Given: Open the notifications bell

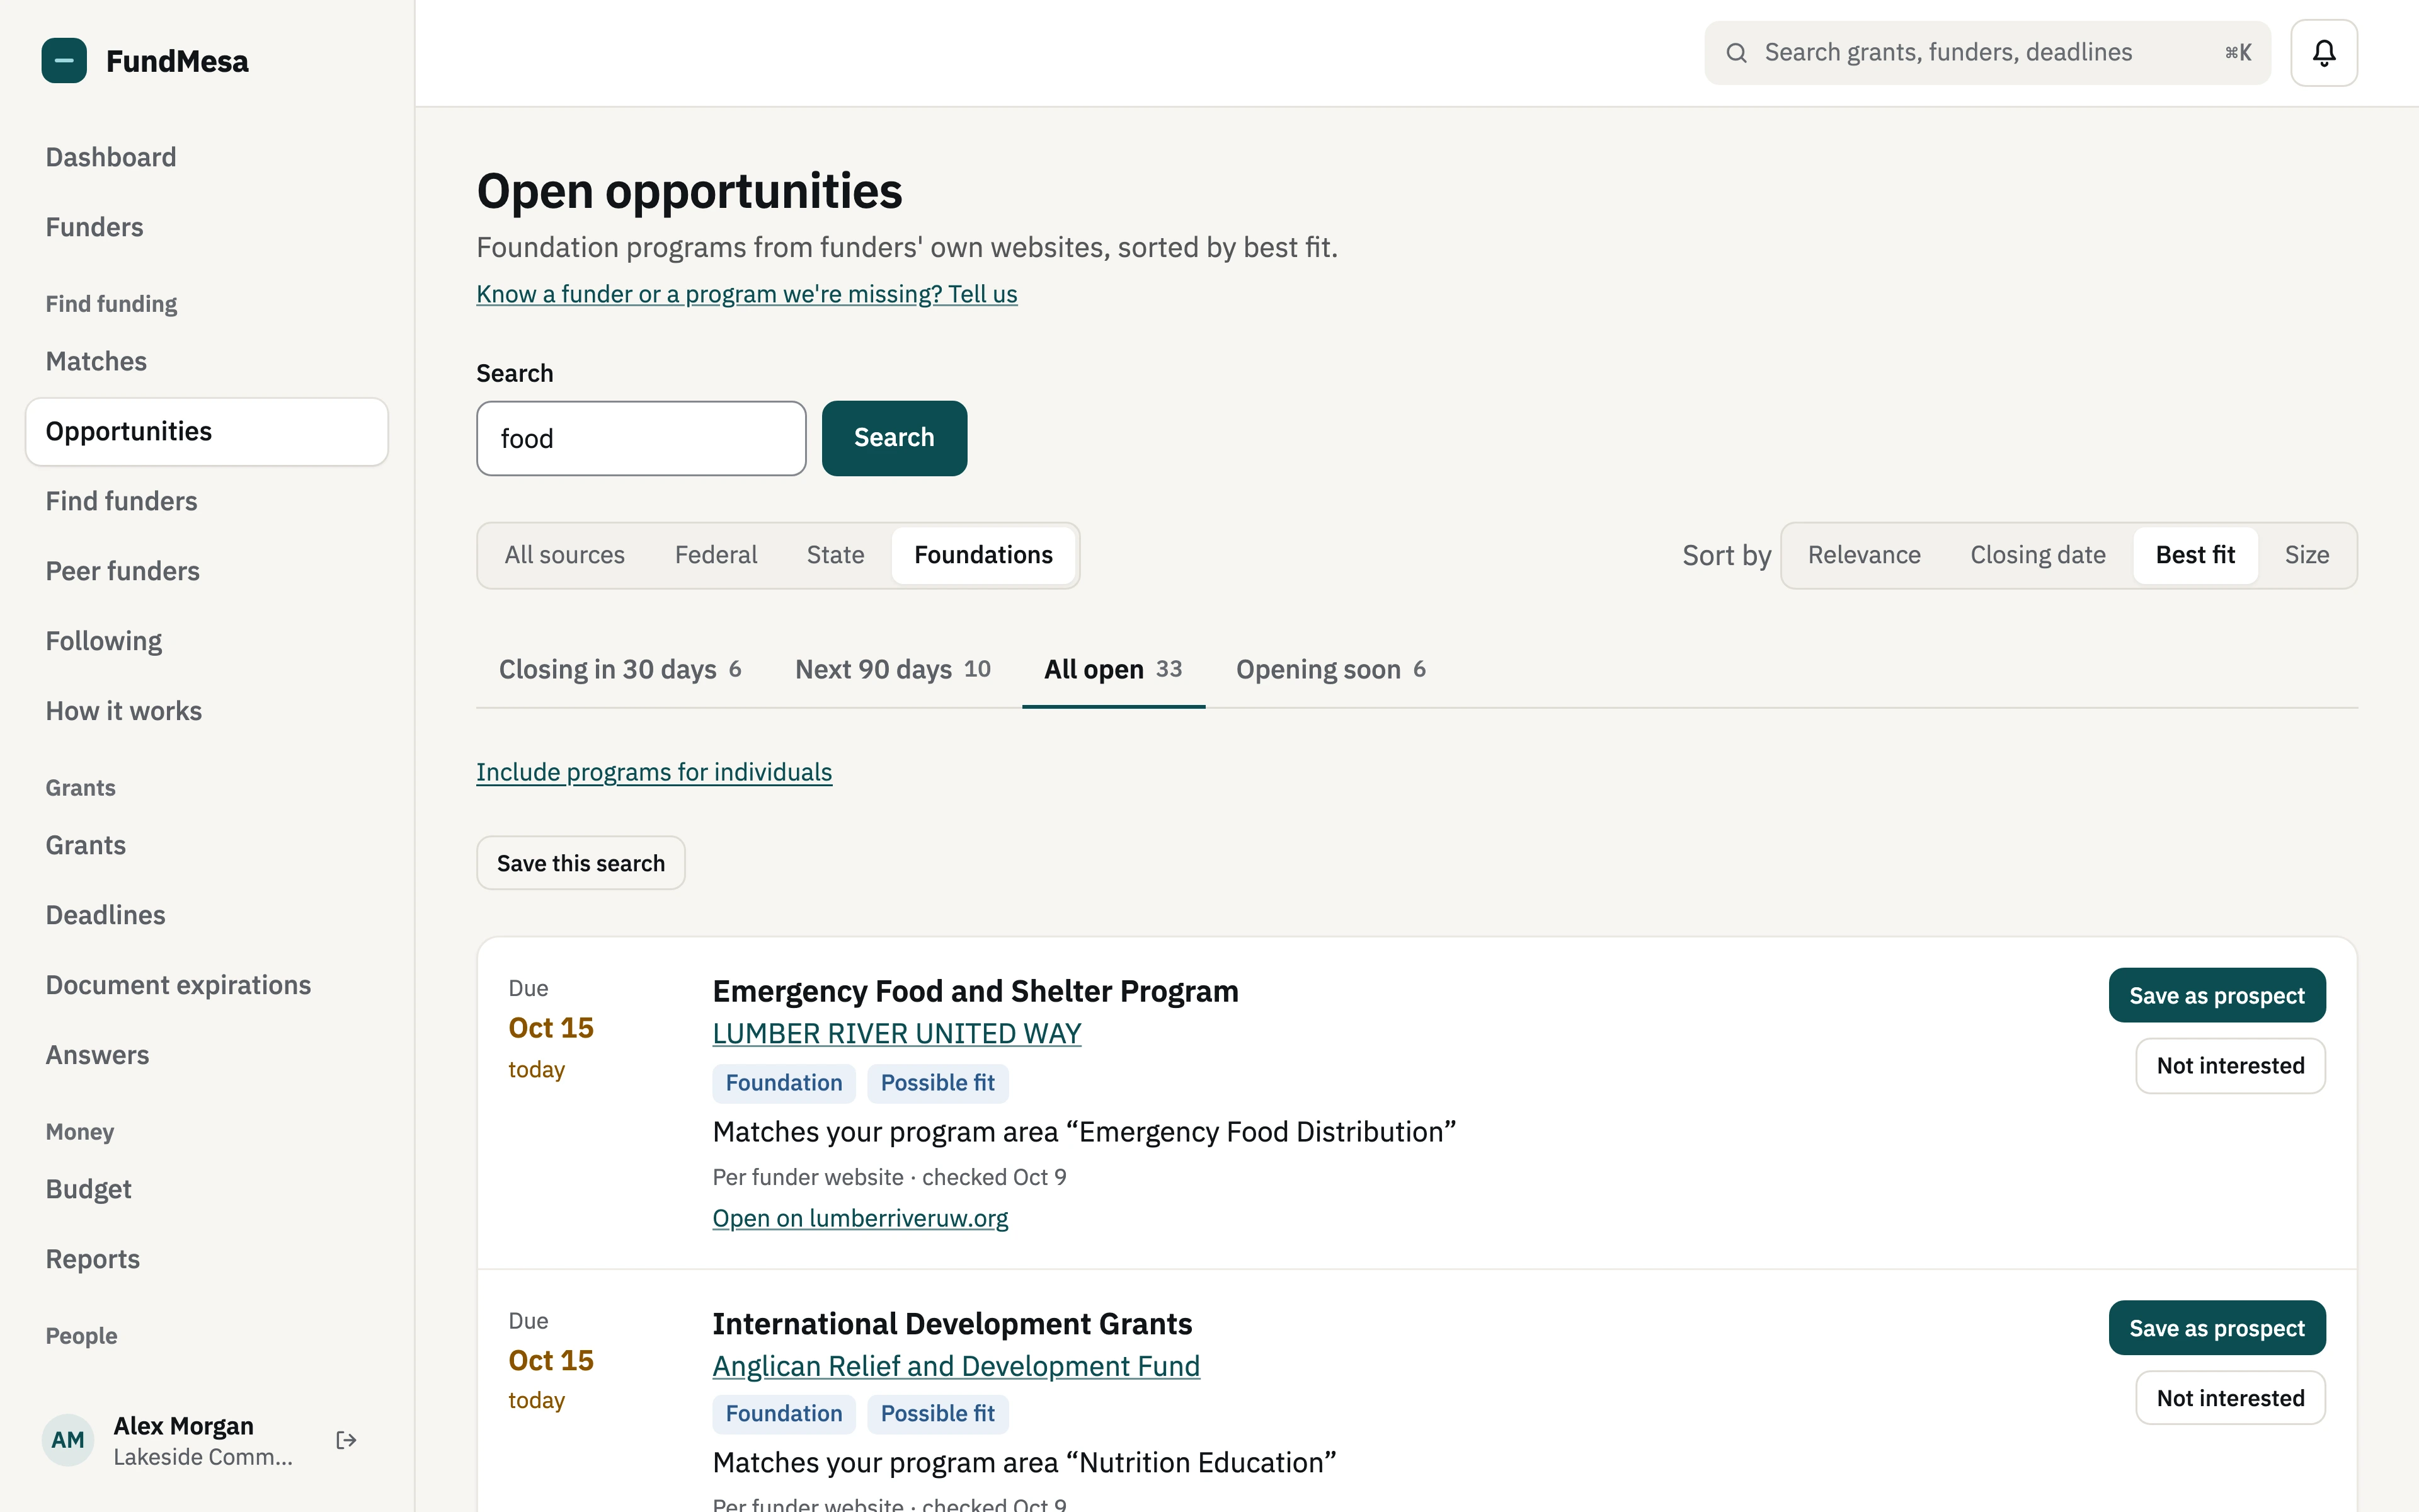Looking at the screenshot, I should (x=2324, y=53).
